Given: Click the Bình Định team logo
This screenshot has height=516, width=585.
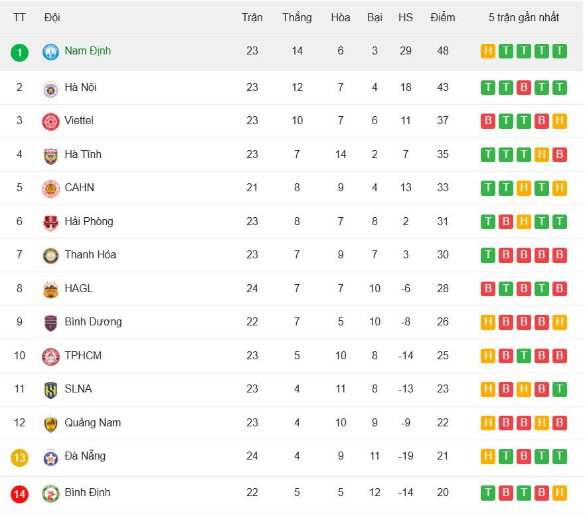Looking at the screenshot, I should click(50, 493).
